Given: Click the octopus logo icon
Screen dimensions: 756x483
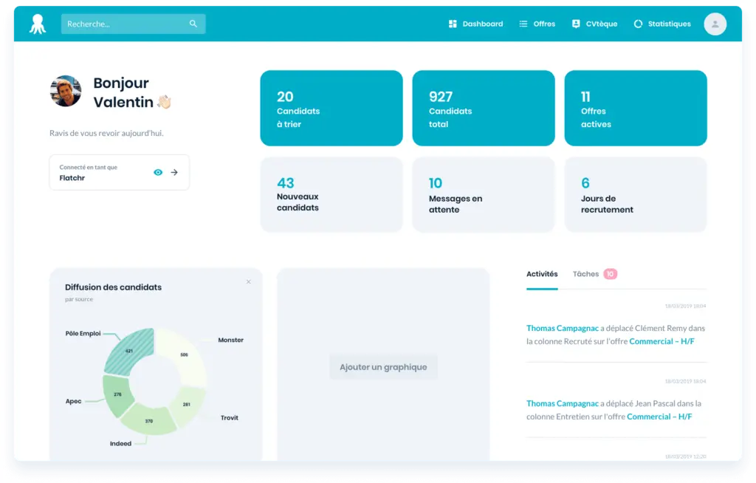Looking at the screenshot, I should 37,24.
